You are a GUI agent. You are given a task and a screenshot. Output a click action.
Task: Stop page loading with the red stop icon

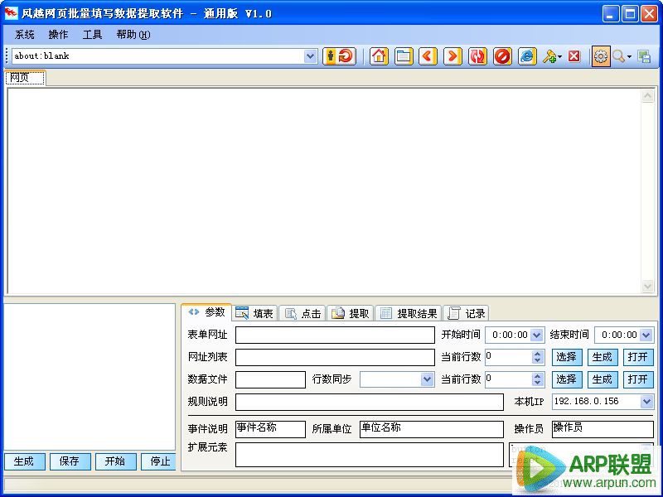(502, 56)
